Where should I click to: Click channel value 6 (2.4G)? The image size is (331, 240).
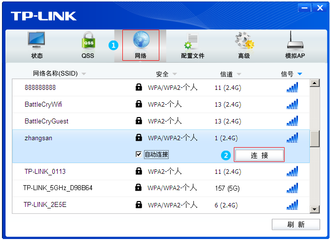pos(226,205)
